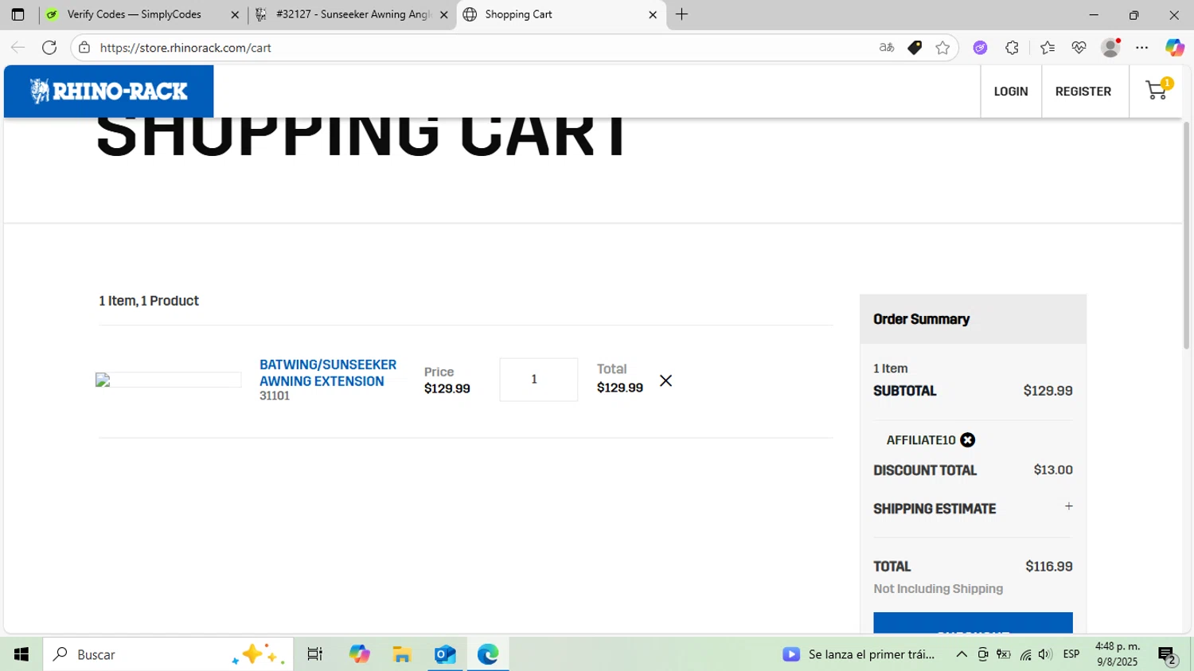Open the Copilot sidebar icon
The width and height of the screenshot is (1194, 671).
(x=1174, y=48)
